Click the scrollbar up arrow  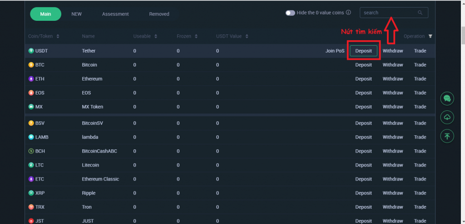pyautogui.click(x=463, y=3)
